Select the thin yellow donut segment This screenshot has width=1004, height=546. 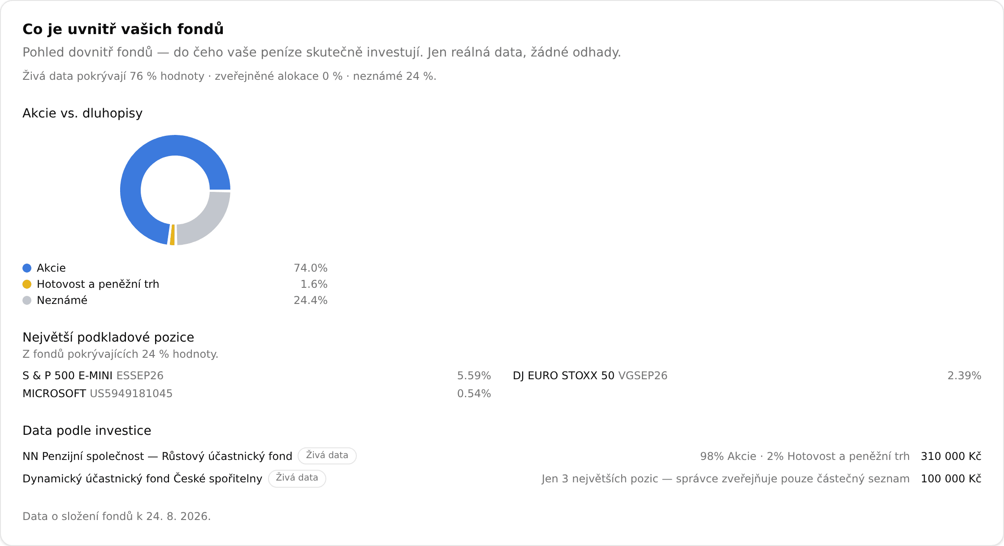click(173, 235)
